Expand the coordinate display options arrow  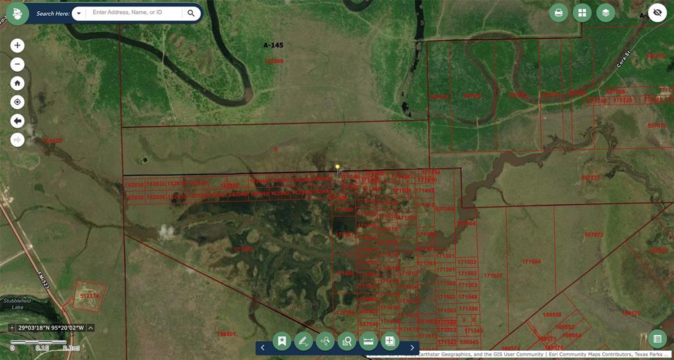point(91,328)
